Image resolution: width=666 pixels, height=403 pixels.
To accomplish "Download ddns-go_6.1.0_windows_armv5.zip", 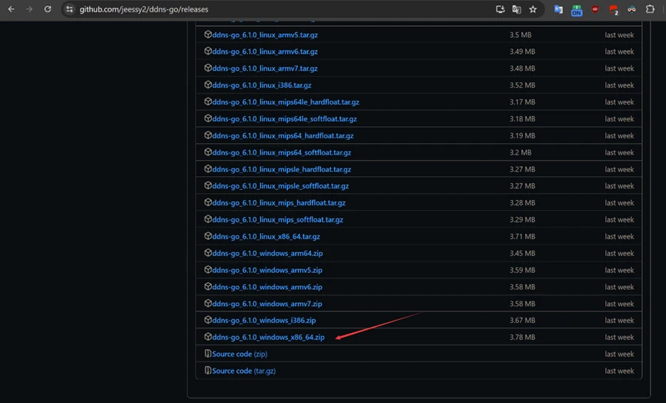I will (x=267, y=270).
